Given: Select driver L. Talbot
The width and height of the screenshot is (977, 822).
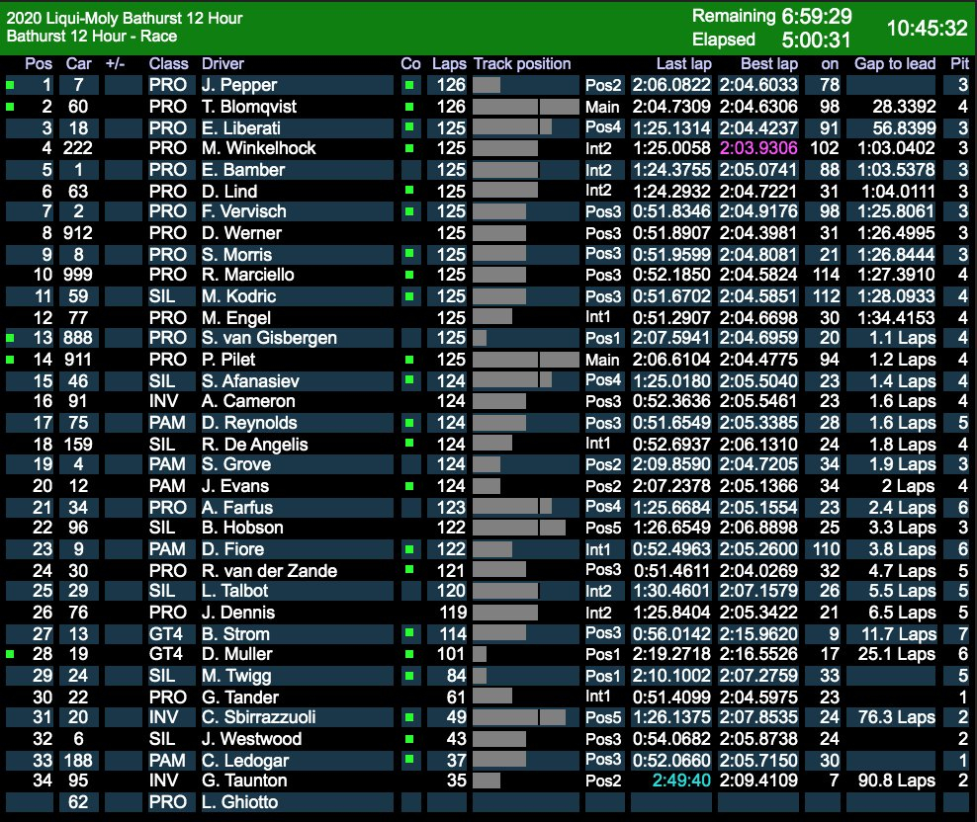Looking at the screenshot, I should click(234, 591).
